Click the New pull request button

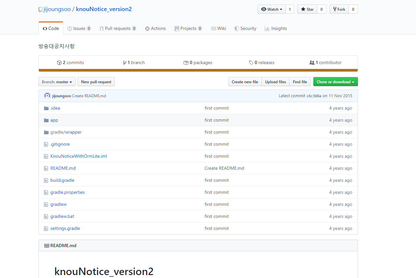coord(96,82)
